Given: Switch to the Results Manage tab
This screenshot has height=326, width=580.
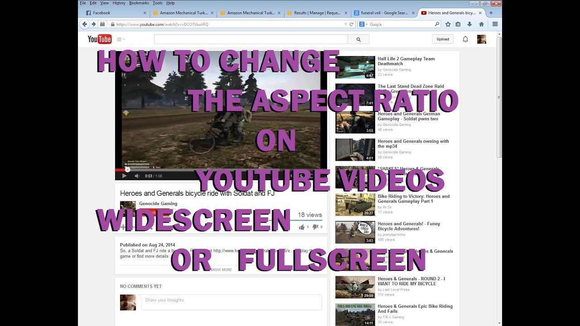Looking at the screenshot, I should click(x=317, y=13).
